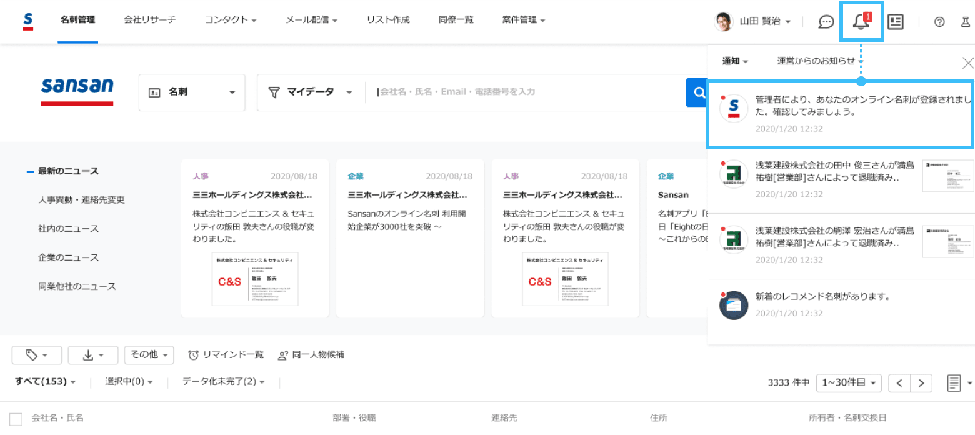This screenshot has height=435, width=975.
Task: Open 会社リサーチ in top navigation
Action: coord(150,21)
